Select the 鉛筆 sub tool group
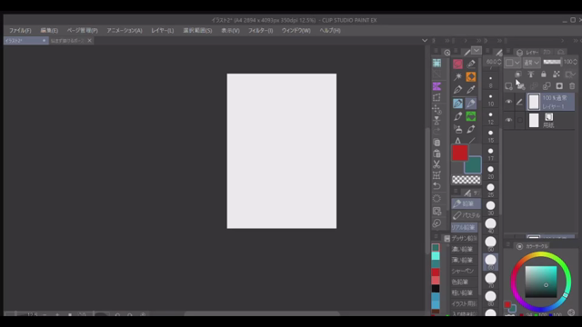The image size is (582, 327). coord(466,203)
